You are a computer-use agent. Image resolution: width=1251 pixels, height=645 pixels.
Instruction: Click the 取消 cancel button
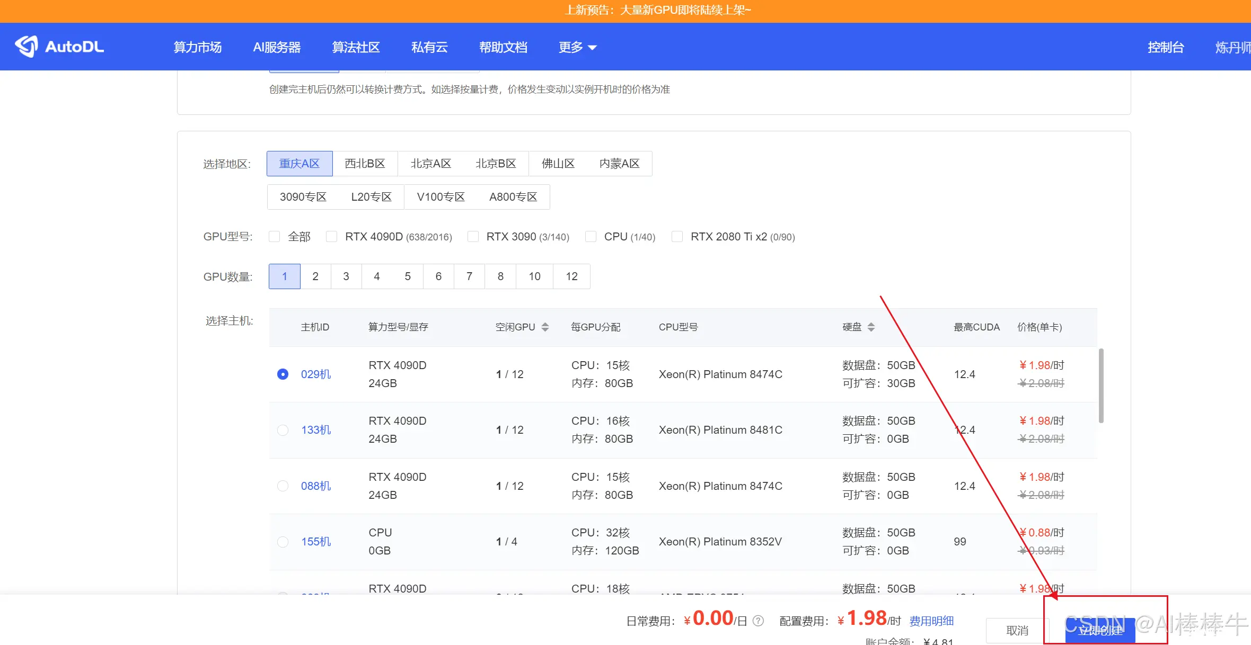click(1017, 630)
